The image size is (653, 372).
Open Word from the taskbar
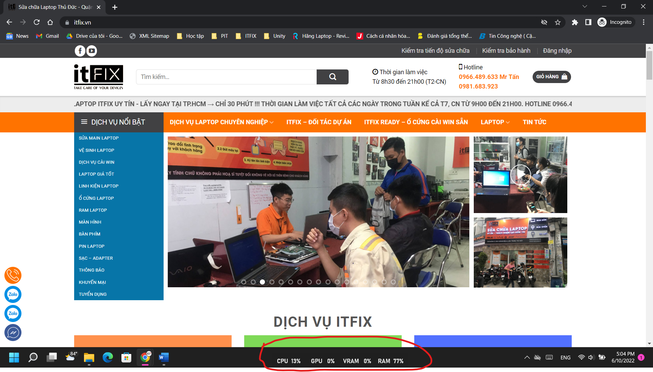click(164, 357)
